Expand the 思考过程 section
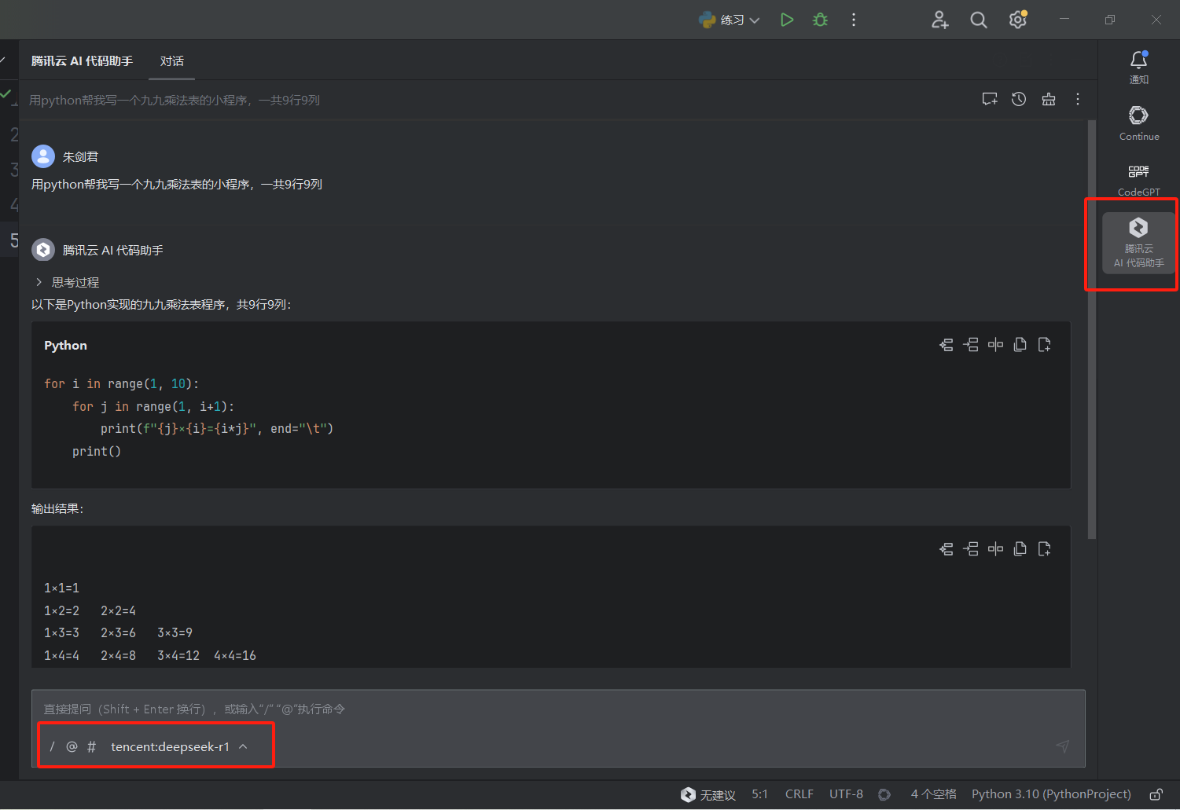Image resolution: width=1180 pixels, height=810 pixels. coord(68,282)
